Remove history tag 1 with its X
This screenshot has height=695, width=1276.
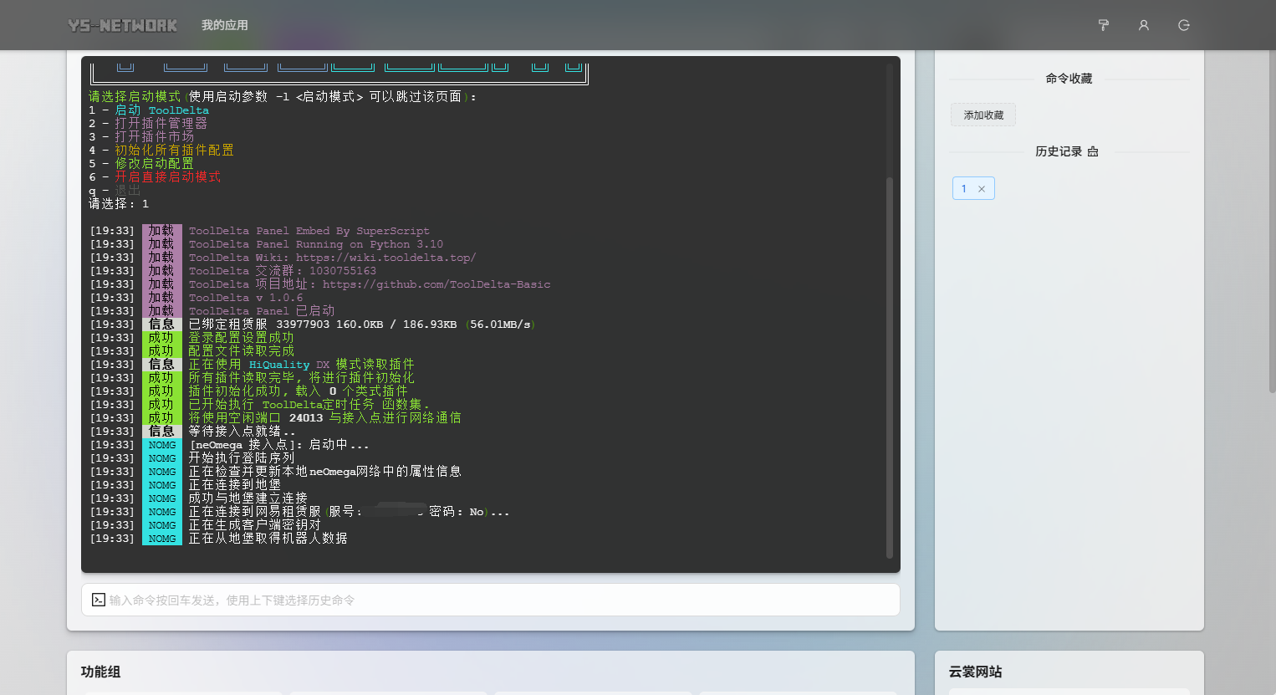pyautogui.click(x=982, y=189)
